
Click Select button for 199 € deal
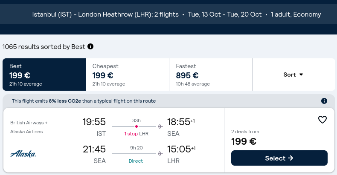point(279,158)
